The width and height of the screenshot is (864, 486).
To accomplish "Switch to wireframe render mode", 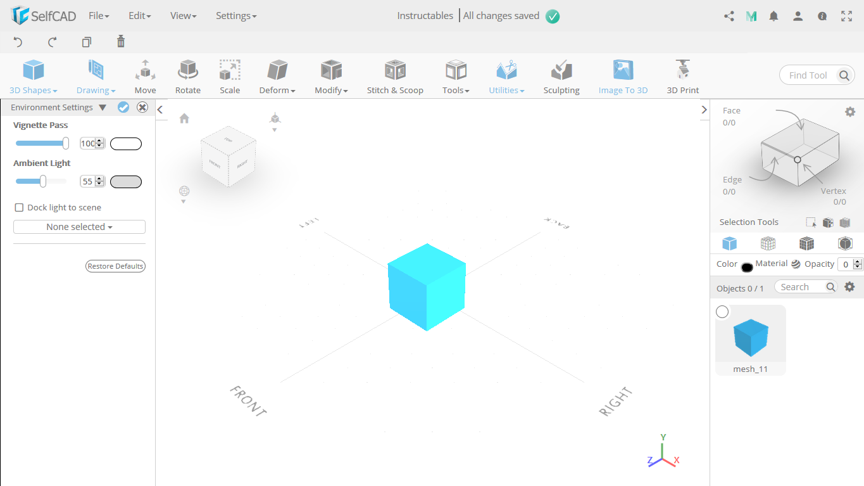I will tap(768, 243).
